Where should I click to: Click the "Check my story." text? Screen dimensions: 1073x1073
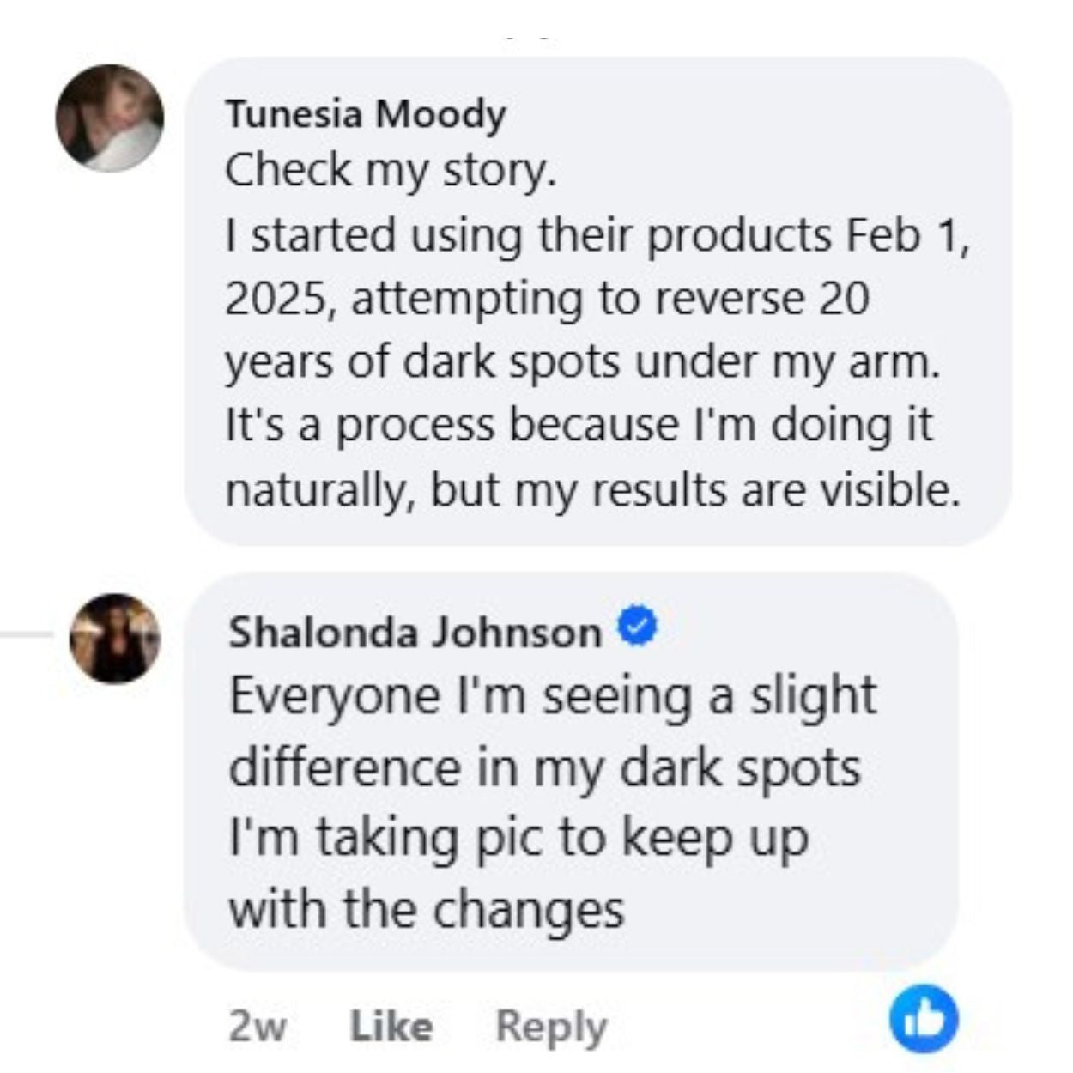coord(391,170)
